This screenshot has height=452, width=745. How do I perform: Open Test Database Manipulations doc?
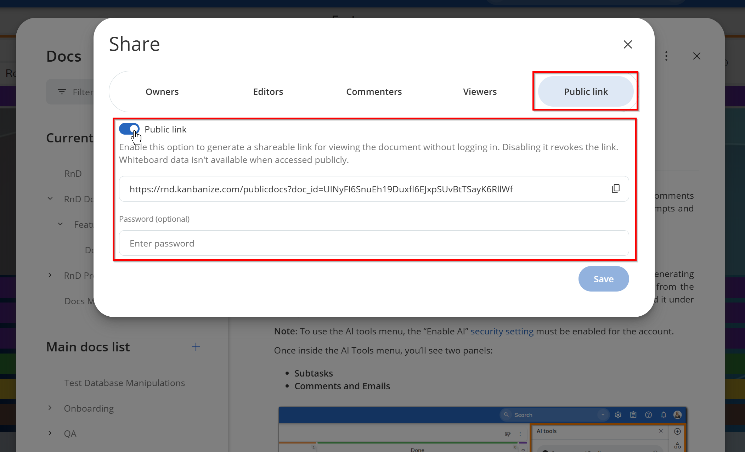[x=124, y=383]
